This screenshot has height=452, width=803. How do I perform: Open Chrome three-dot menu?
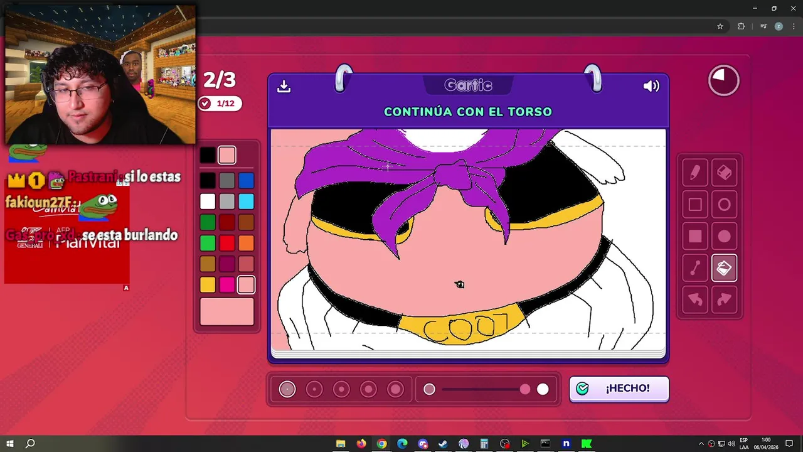coord(794,26)
